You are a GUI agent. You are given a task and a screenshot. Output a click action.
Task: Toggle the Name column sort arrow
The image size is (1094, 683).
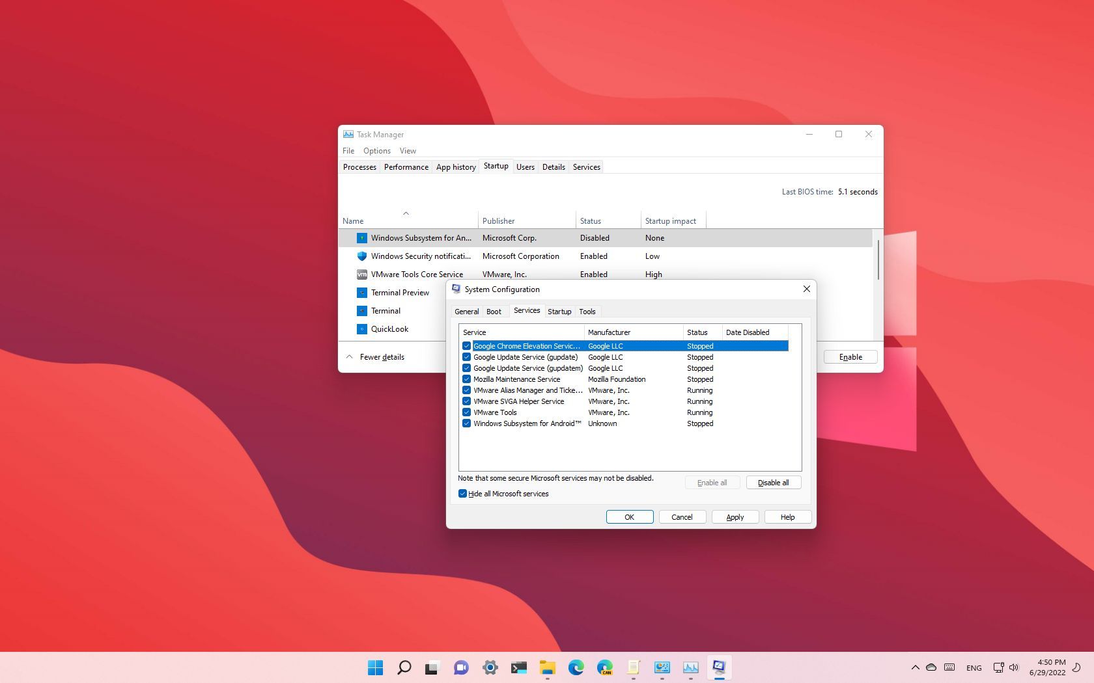click(406, 213)
